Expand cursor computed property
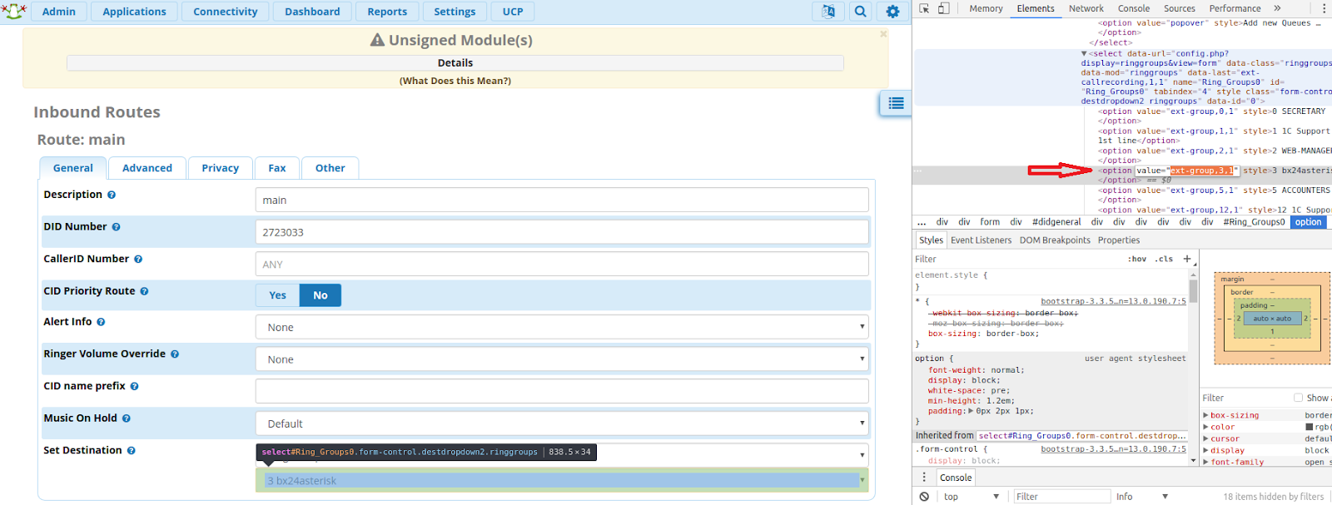Viewport: 1332px width, 505px height. pyautogui.click(x=1205, y=438)
